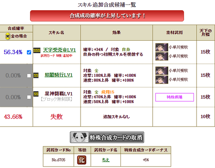Click the スキル名 column header

[x=56, y=33]
